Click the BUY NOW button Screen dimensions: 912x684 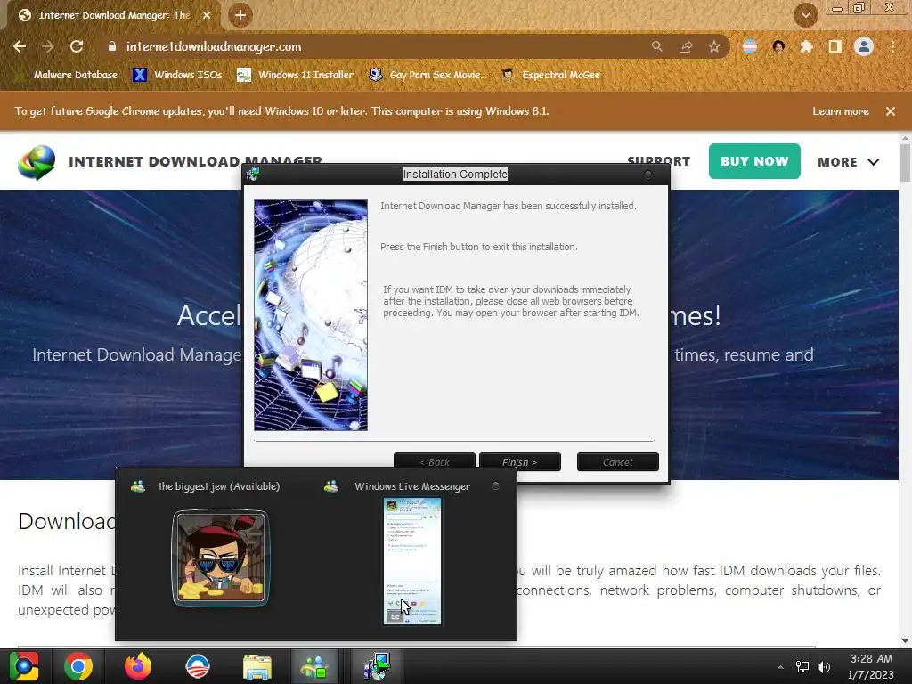coord(754,161)
